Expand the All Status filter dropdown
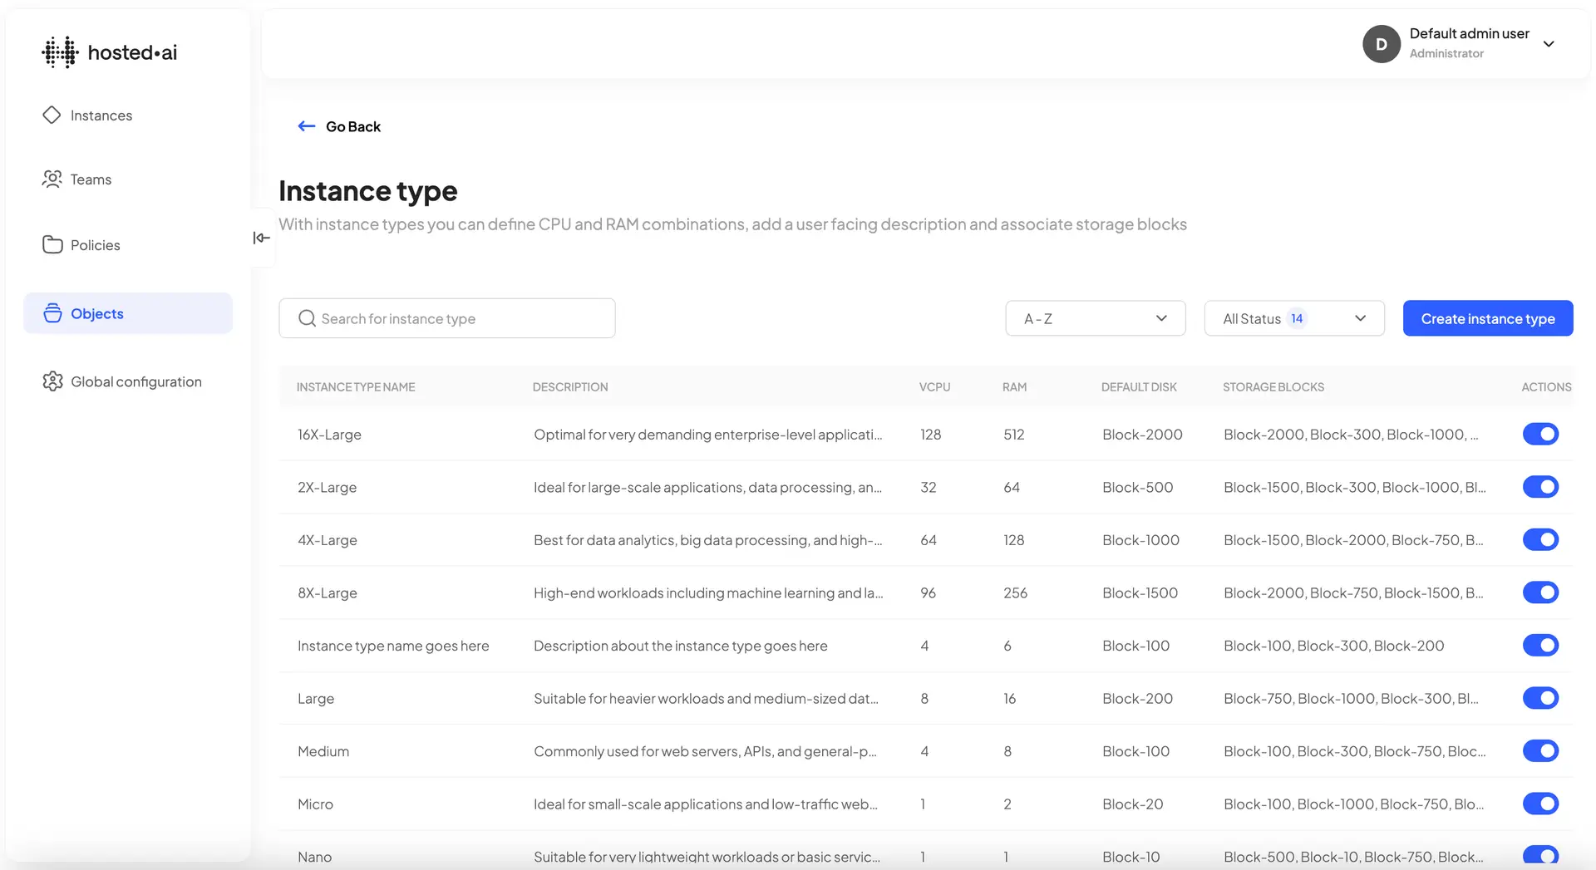This screenshot has height=870, width=1596. (x=1293, y=318)
